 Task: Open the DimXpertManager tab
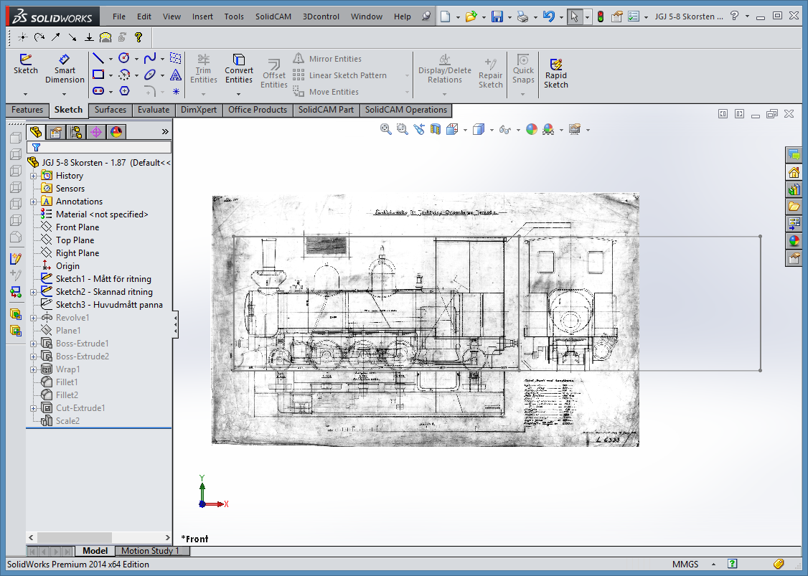[x=96, y=132]
